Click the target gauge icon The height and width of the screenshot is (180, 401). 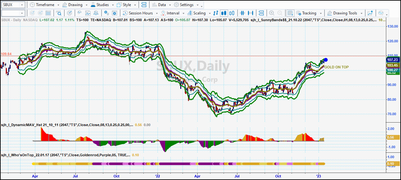70,13
